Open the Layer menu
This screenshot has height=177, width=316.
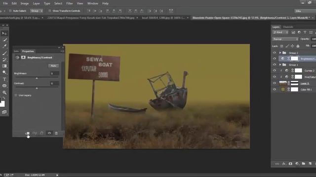tap(36, 3)
